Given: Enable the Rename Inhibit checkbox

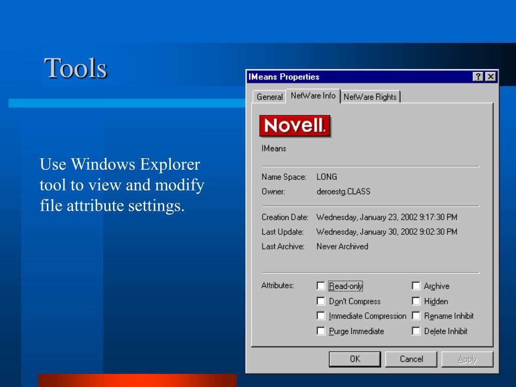Looking at the screenshot, I should [x=416, y=315].
